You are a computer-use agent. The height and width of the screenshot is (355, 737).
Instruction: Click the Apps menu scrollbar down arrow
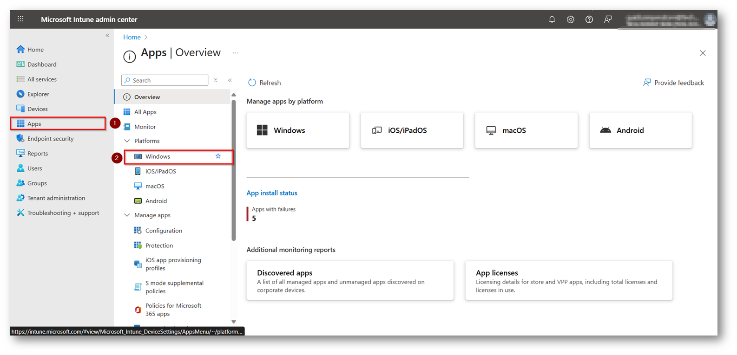tap(234, 322)
